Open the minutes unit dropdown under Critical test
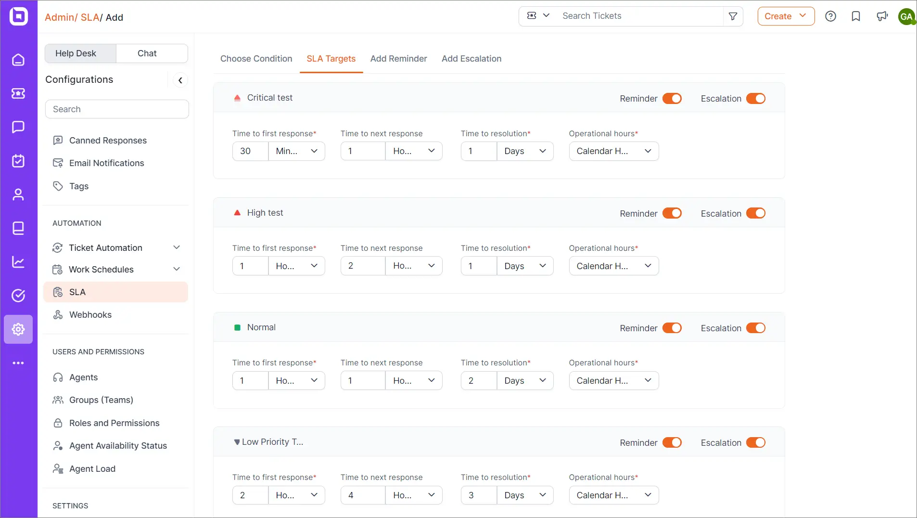Screen dimensions: 917x518 pos(296,151)
